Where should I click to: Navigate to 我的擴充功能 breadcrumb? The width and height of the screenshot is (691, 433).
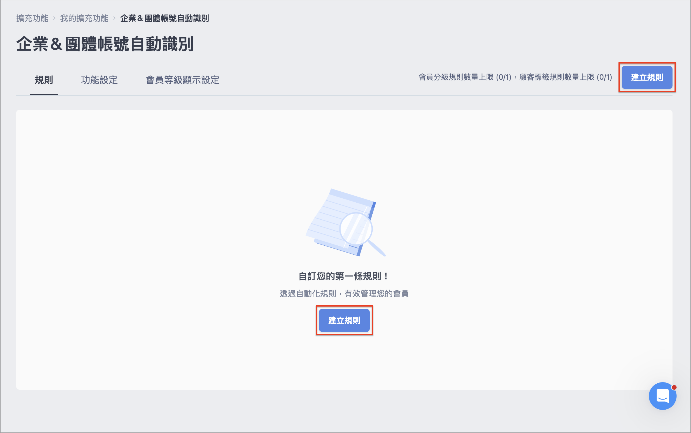[x=84, y=18]
